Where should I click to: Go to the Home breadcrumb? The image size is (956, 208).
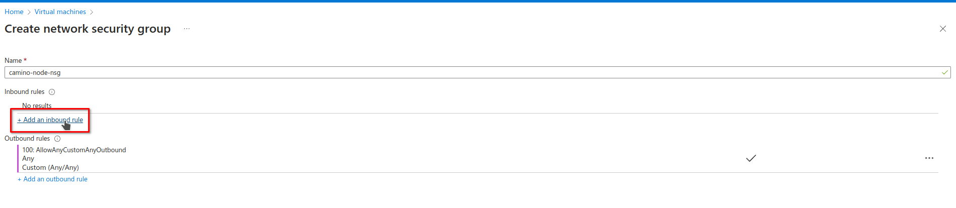[14, 12]
